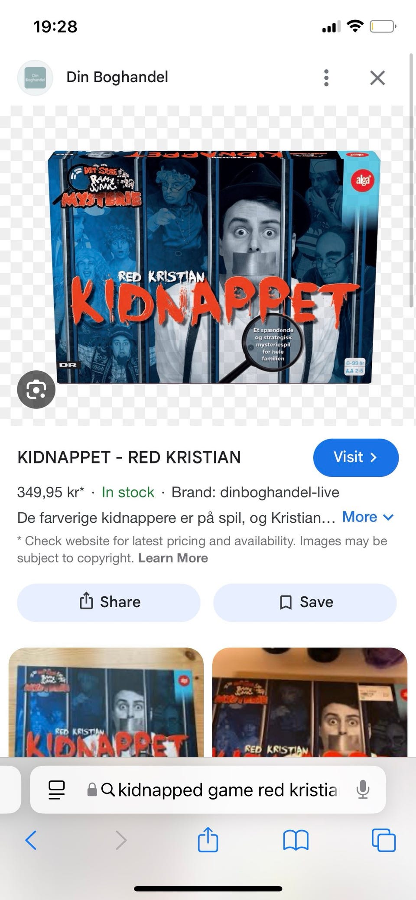
Task: Expand the description with More
Action: click(x=368, y=517)
